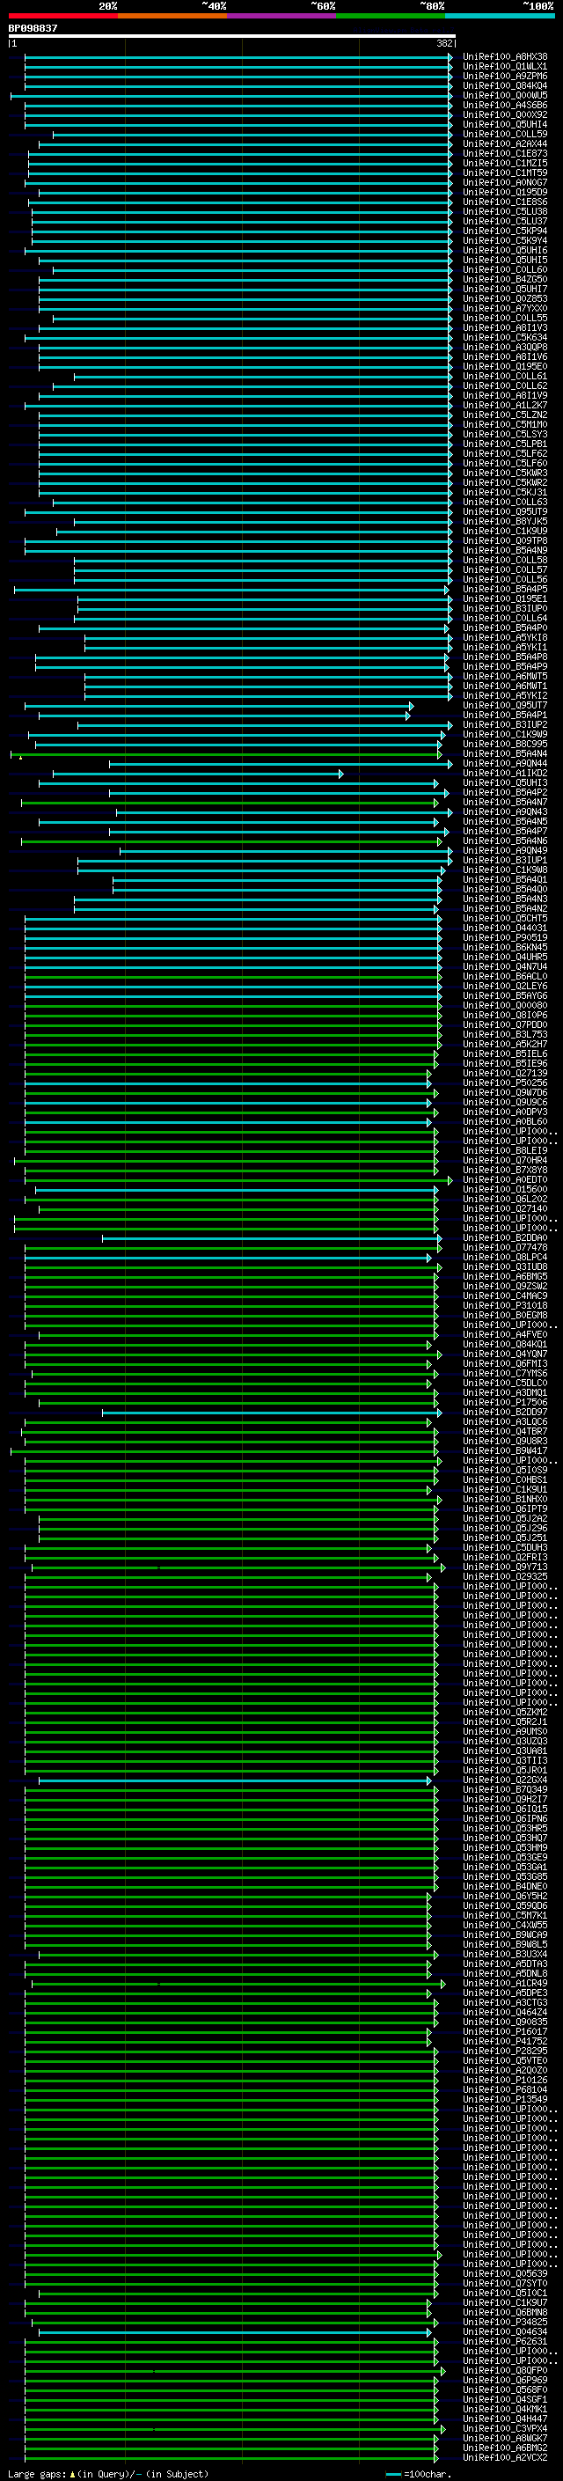Viewport: 563px width, 2481px height.
Task: Select the BP098837 query title
Action: coord(33,29)
